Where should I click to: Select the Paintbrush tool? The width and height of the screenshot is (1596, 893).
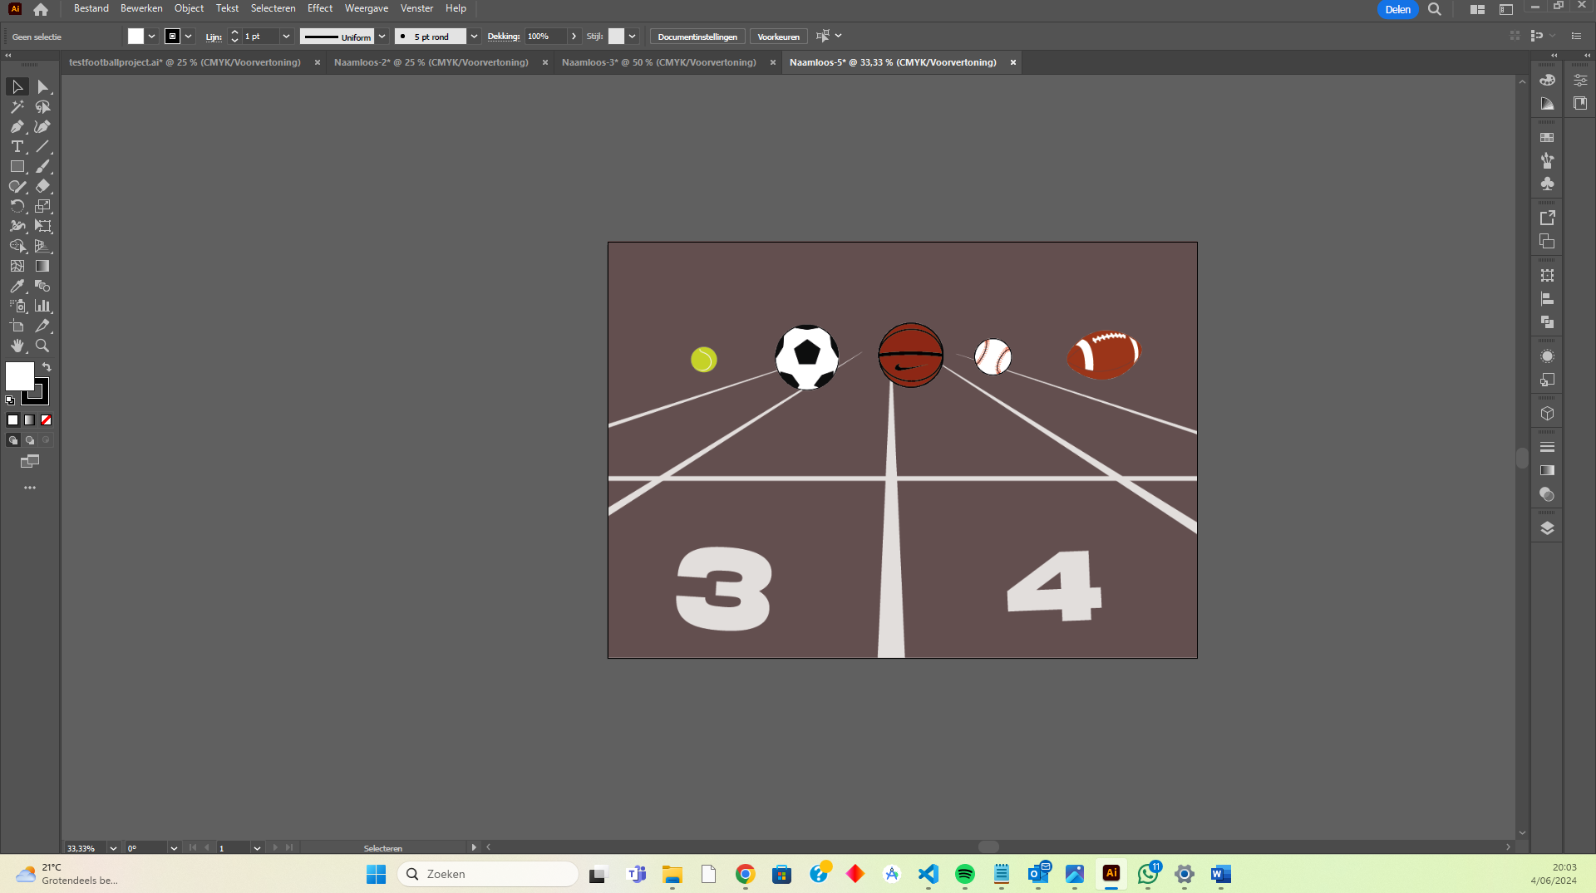point(43,167)
